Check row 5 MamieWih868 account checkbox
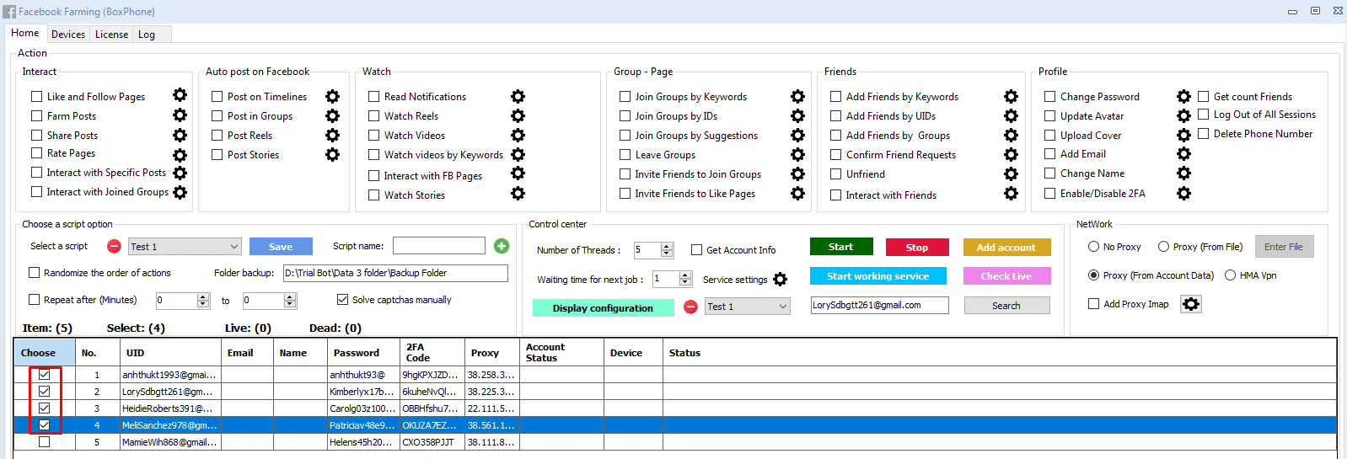This screenshot has height=459, width=1347. click(x=44, y=441)
